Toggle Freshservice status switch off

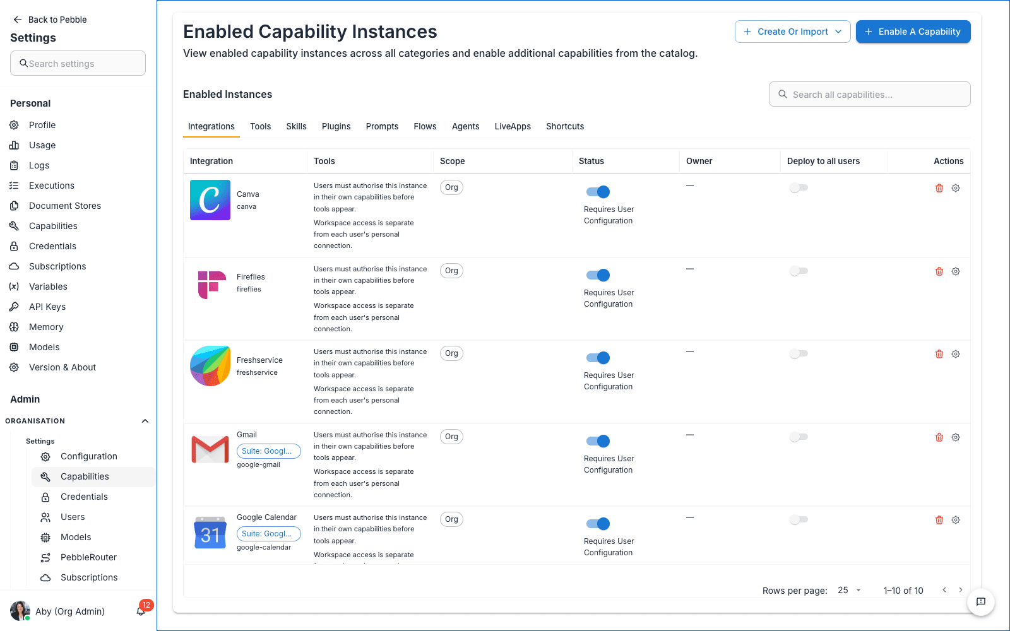click(598, 358)
